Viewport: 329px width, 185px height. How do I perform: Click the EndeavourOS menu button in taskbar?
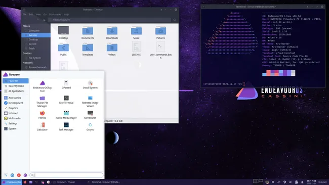pyautogui.click(x=12, y=182)
